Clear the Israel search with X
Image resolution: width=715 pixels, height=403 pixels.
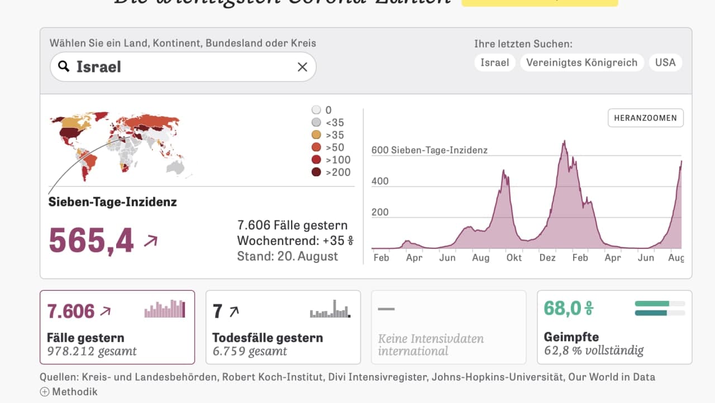[x=302, y=67]
